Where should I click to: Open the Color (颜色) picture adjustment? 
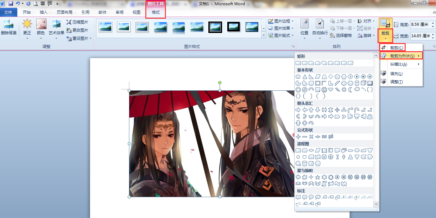click(41, 27)
